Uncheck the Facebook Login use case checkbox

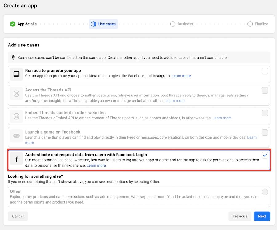[265, 155]
